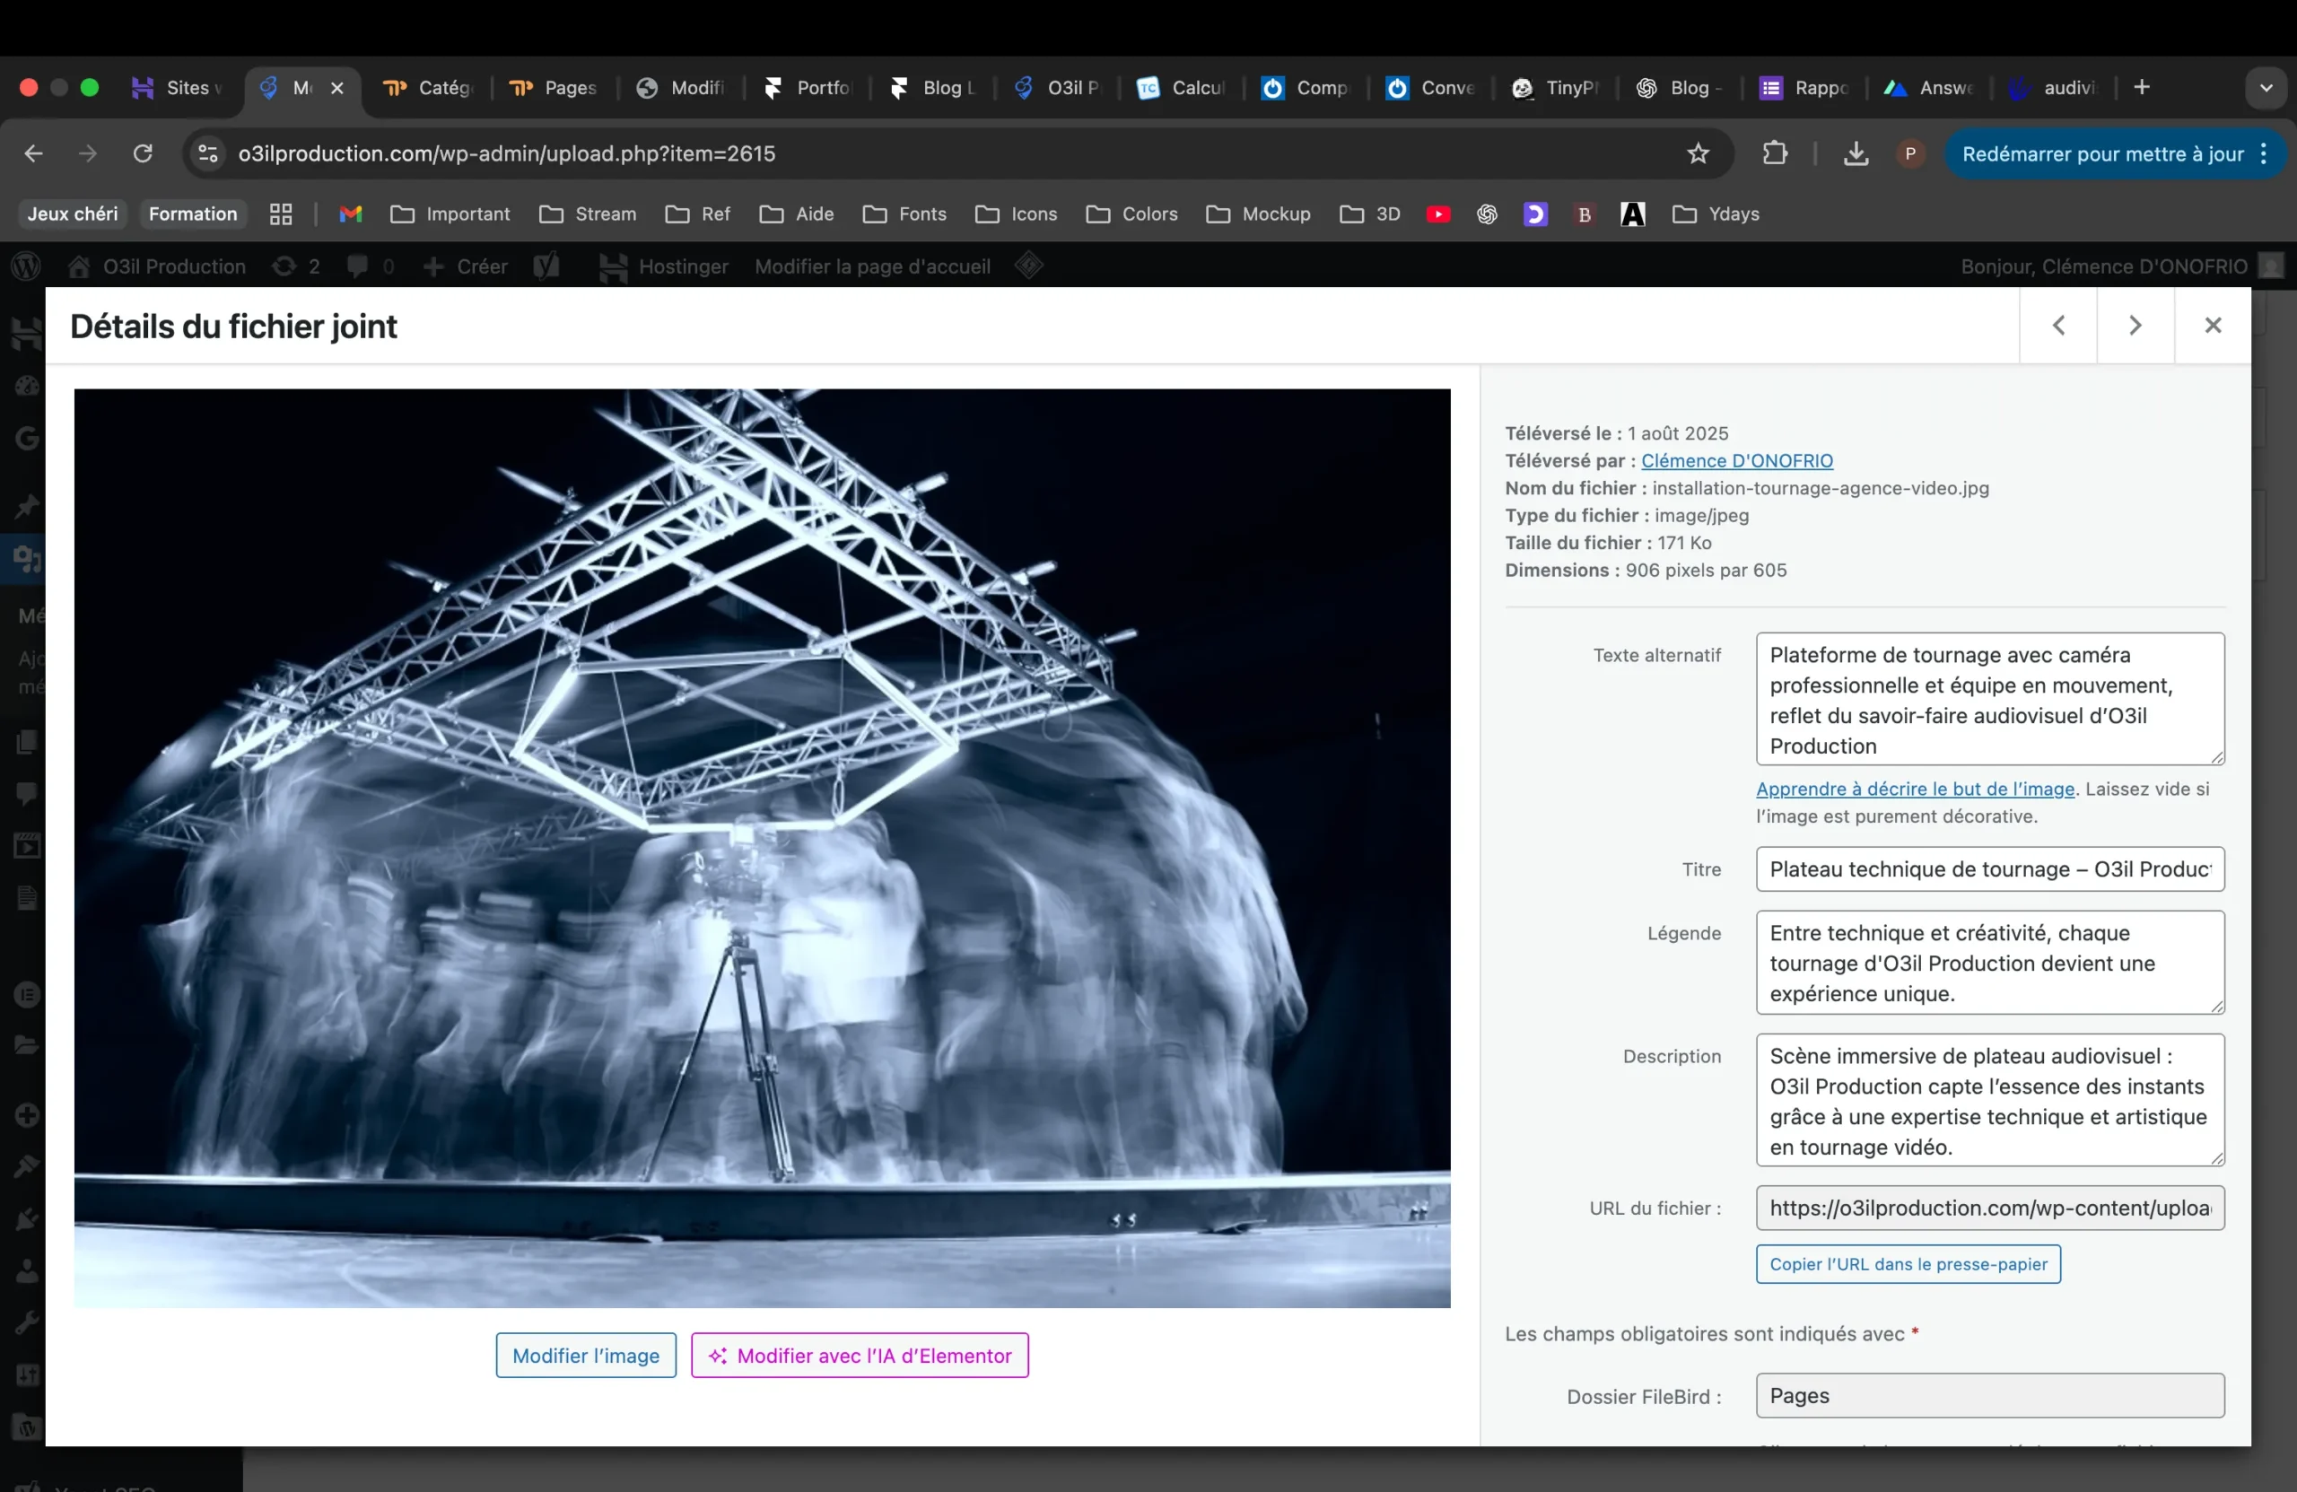Open the users icon in the admin sidebar
2297x1492 pixels.
pyautogui.click(x=26, y=1272)
